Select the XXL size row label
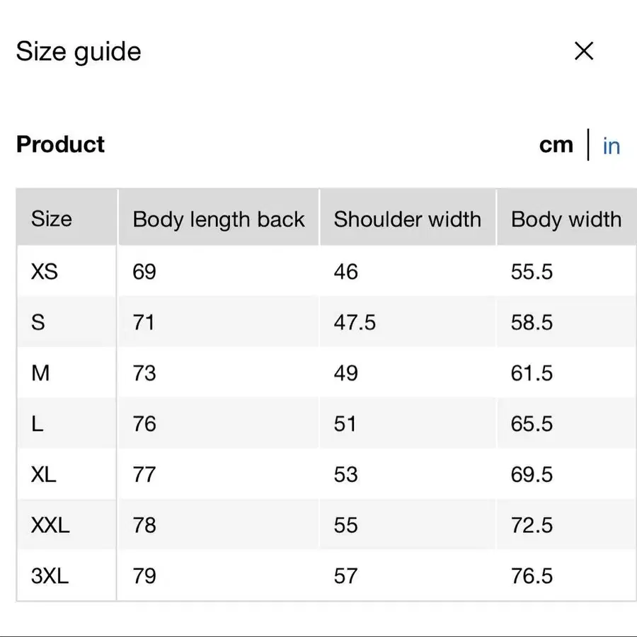 (x=50, y=525)
